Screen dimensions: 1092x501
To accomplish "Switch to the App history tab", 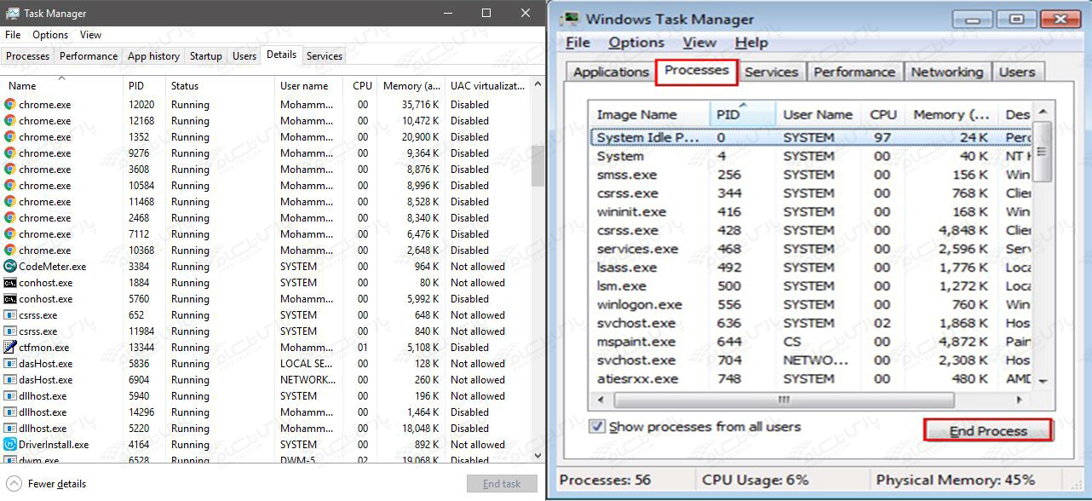I will pyautogui.click(x=153, y=56).
